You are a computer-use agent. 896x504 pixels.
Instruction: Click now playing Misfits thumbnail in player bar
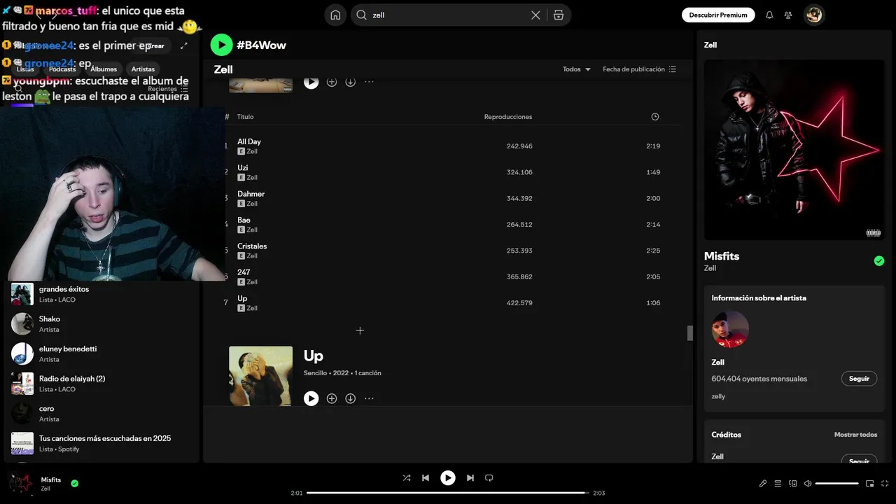pos(21,484)
